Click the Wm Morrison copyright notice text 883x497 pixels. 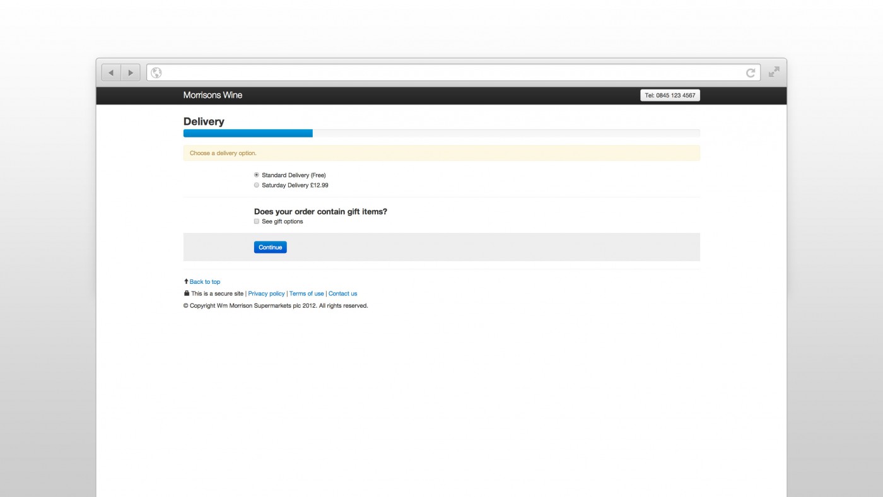[276, 306]
